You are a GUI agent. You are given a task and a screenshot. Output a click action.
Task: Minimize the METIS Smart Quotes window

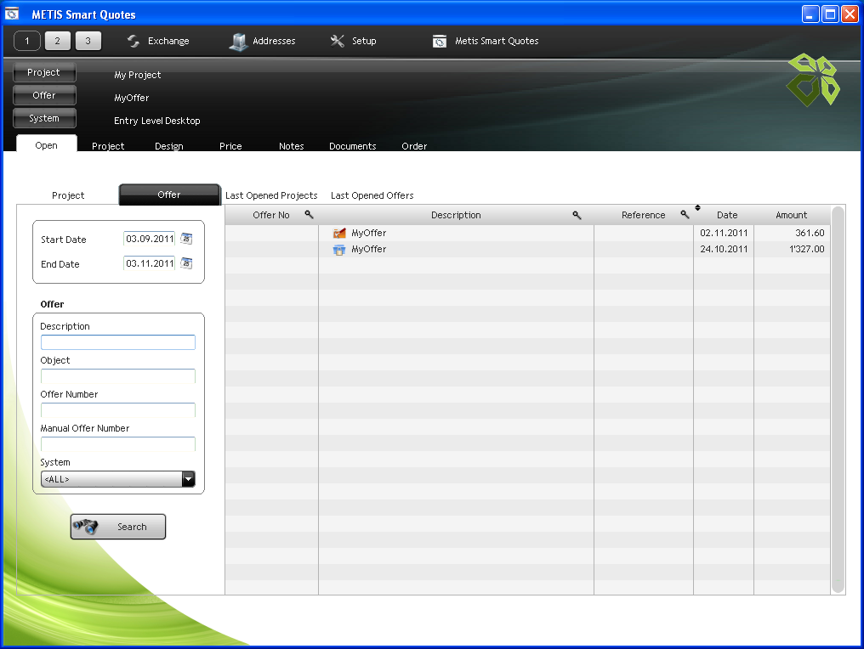[x=810, y=14]
